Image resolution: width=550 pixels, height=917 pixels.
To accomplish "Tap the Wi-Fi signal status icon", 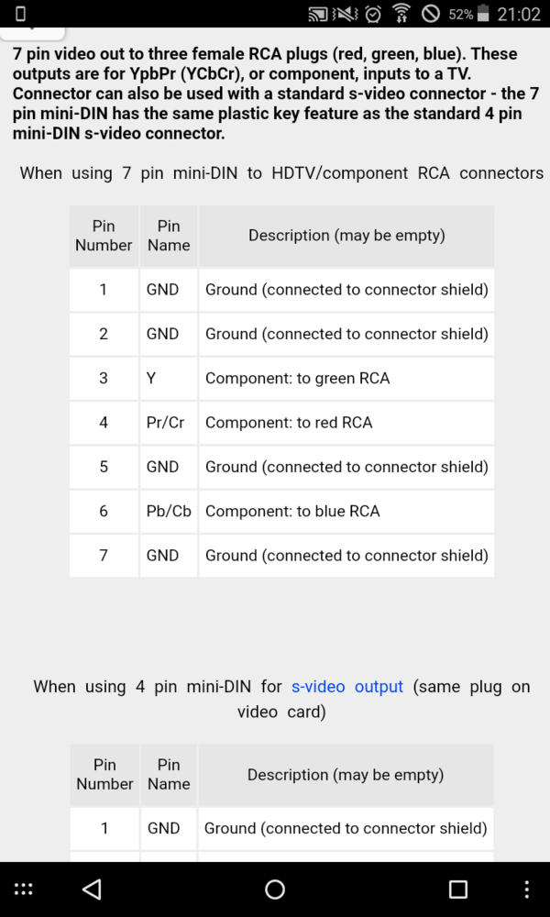I will tap(401, 14).
